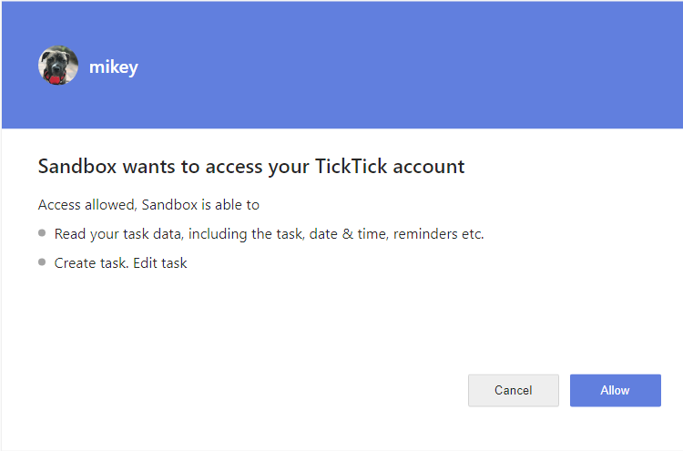Click empty blue header banner right of mikey
The height and width of the screenshot is (451, 683).
410,66
